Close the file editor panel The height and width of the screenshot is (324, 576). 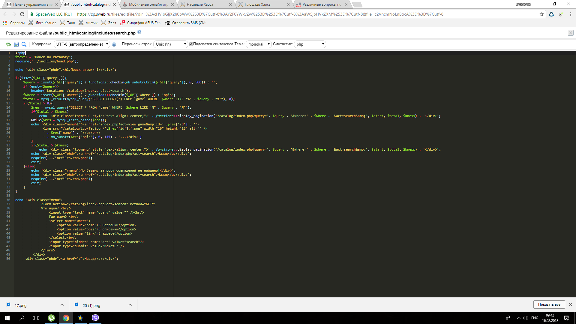[x=570, y=33]
